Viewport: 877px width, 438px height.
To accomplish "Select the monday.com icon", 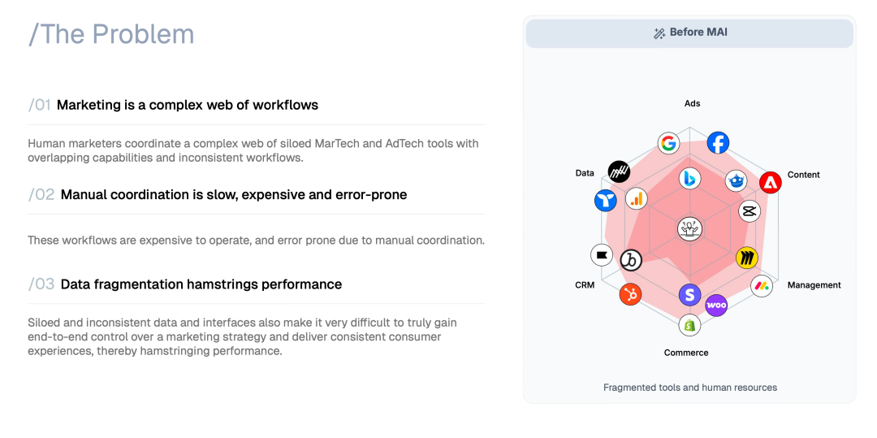I will tap(762, 285).
